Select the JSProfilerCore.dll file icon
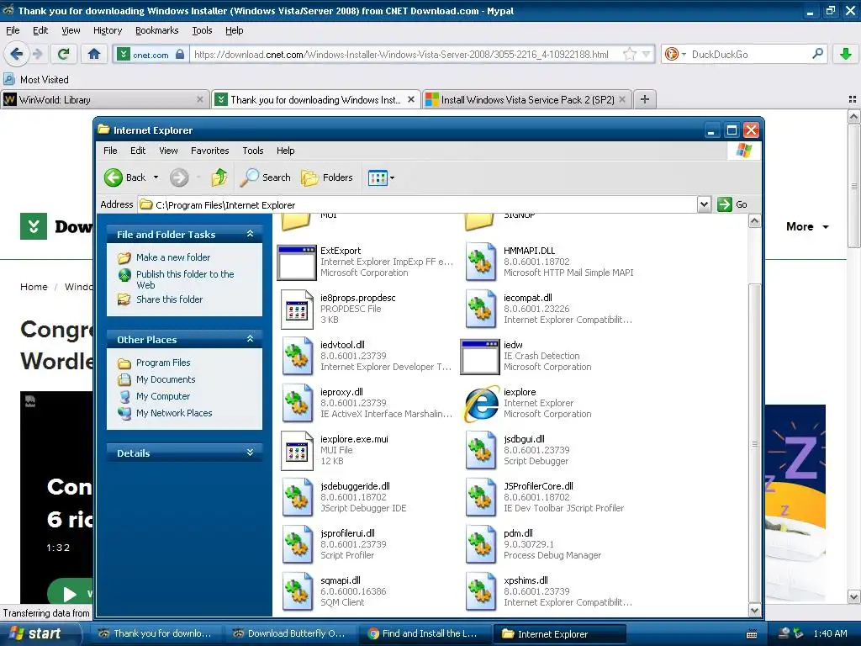 pos(481,498)
